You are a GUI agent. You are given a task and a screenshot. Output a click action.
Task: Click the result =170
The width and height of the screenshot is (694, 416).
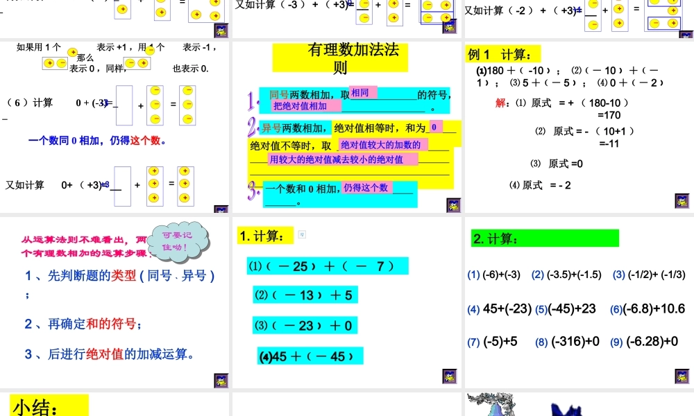pyautogui.click(x=609, y=115)
